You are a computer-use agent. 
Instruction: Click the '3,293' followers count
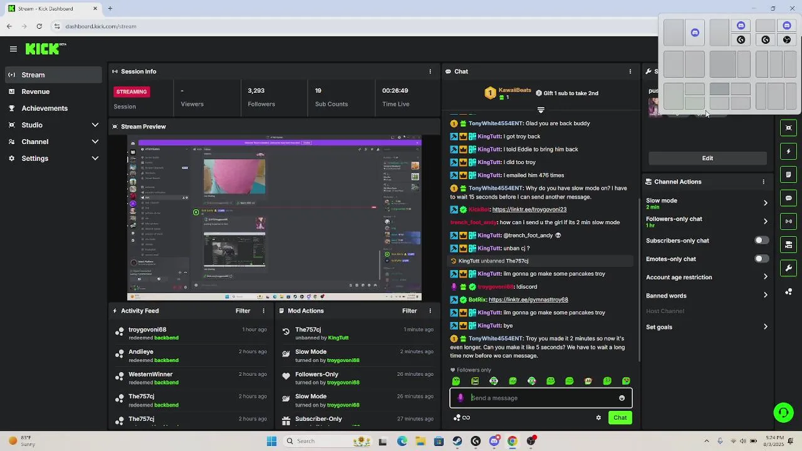pyautogui.click(x=256, y=91)
